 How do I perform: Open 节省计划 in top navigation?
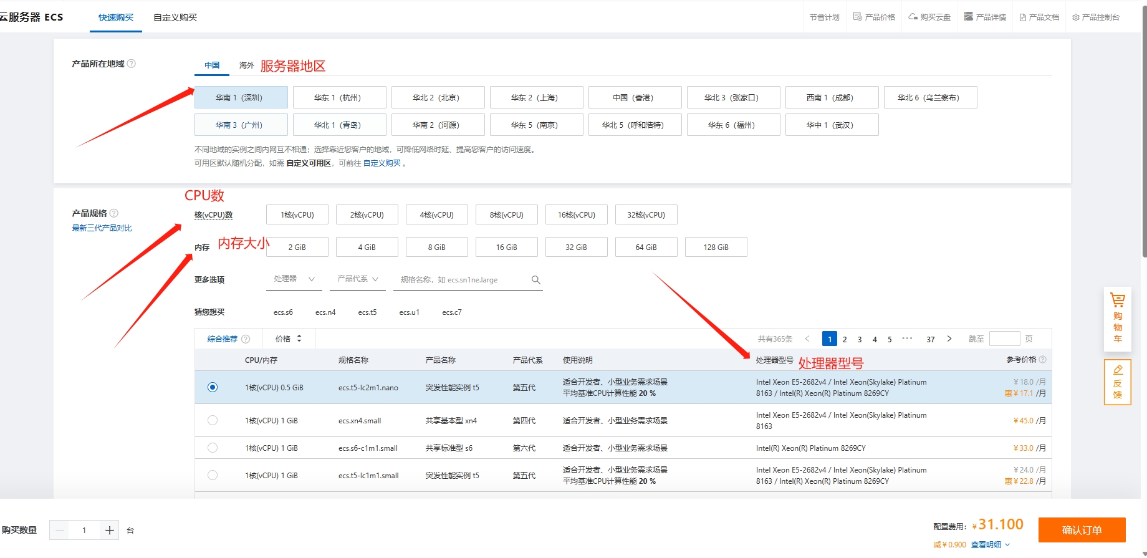pos(825,17)
